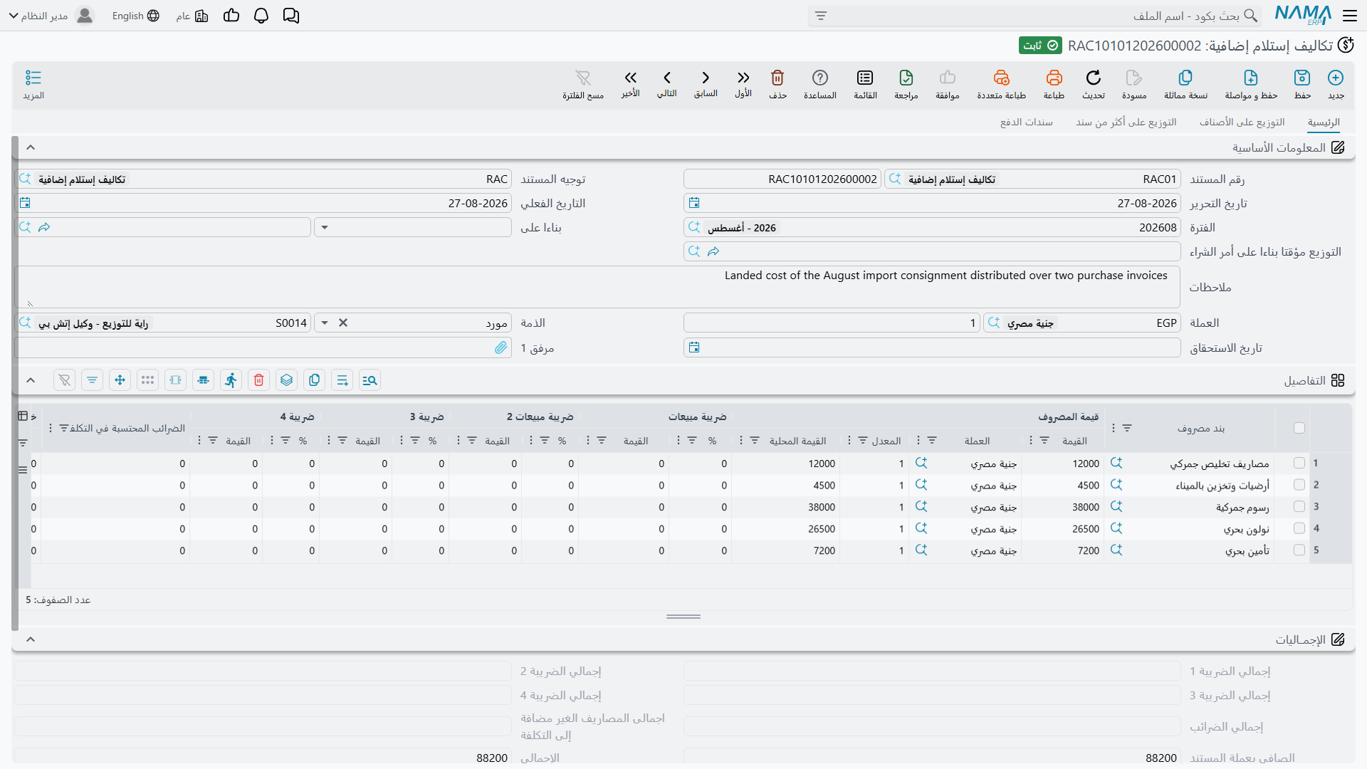Click the جديد (New) toolbar icon
Screen dimensions: 1367x769
(x=1336, y=78)
